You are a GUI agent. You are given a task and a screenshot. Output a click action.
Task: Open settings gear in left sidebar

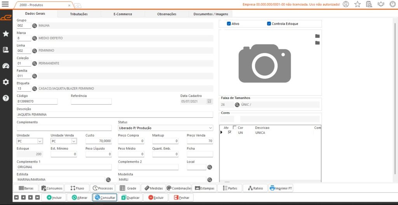(6, 82)
